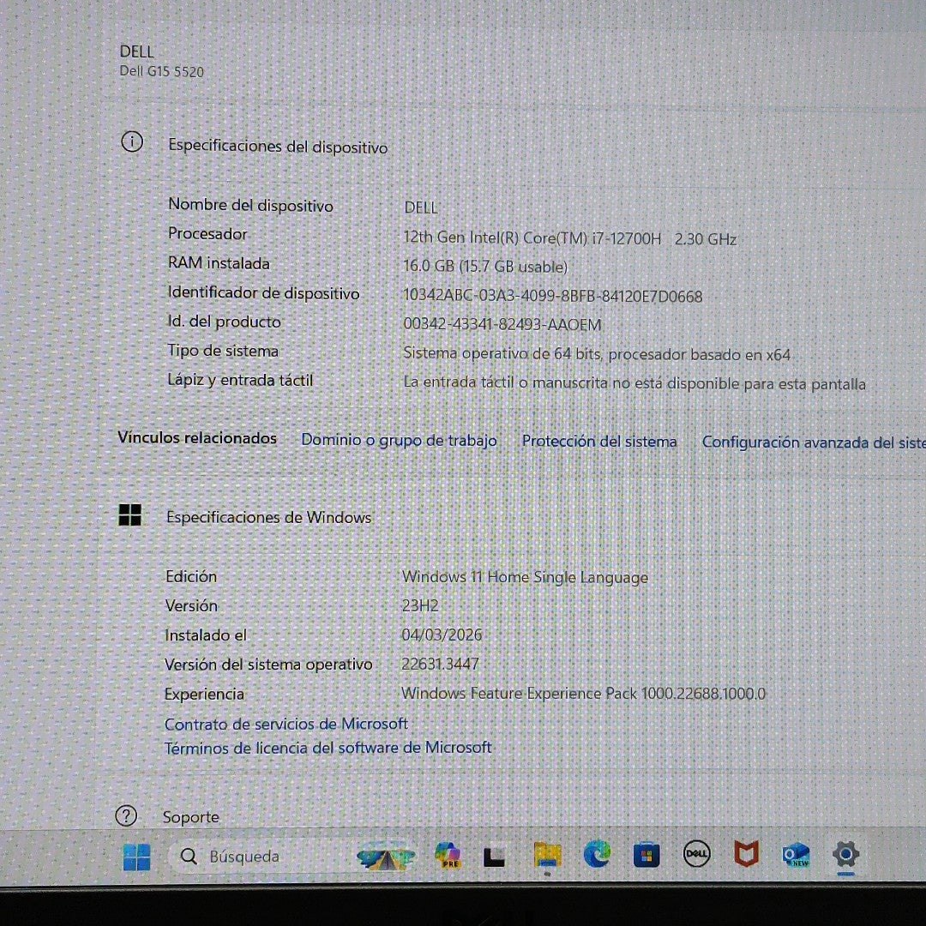This screenshot has height=926, width=926.
Task: Click Windows 11 Home Single Language value
Action: point(525,576)
